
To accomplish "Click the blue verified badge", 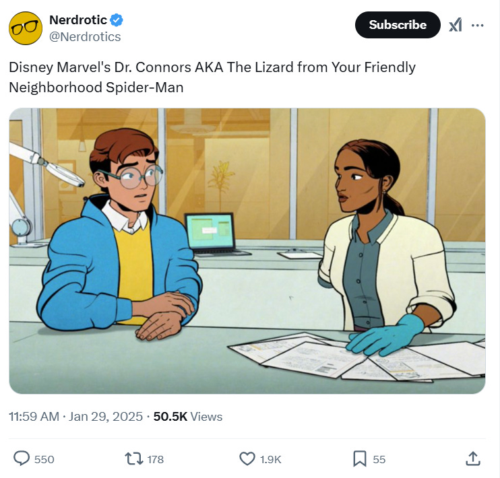I will pos(117,20).
